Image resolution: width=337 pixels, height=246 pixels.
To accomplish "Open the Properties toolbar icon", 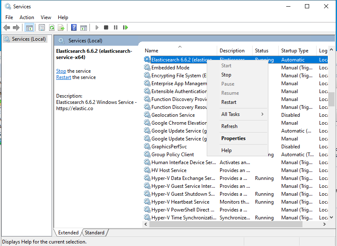I will click(42, 27).
